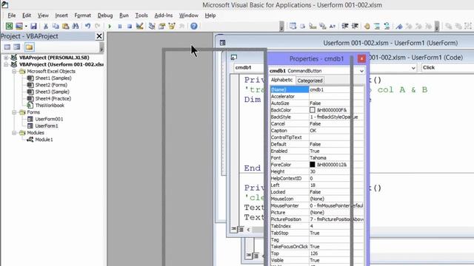Open Insert UserForm dropdown arrow
The height and width of the screenshot is (266, 474).
26,27
